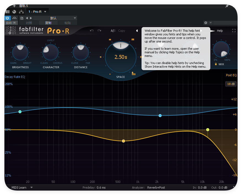Click the orange marker top-left of the Space knob
The width and height of the screenshot is (242, 195).
(x=110, y=40)
